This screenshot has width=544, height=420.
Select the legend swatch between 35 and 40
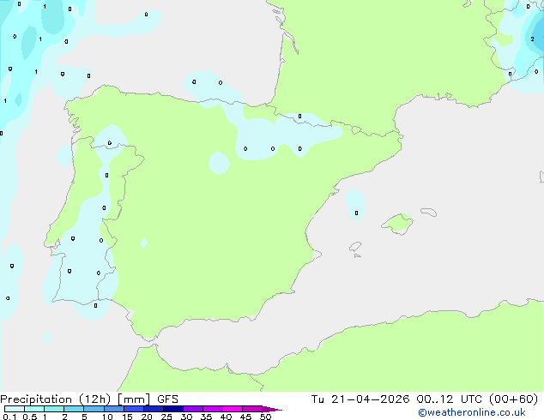tap(213, 409)
